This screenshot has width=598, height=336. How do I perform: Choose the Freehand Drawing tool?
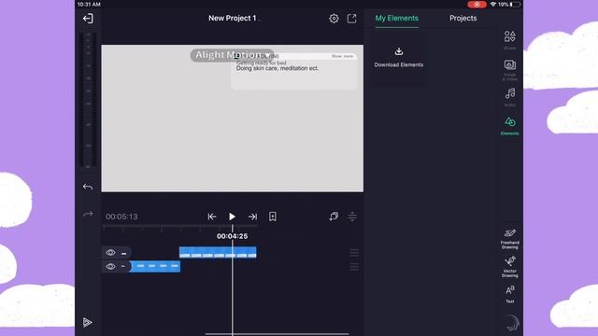[510, 239]
